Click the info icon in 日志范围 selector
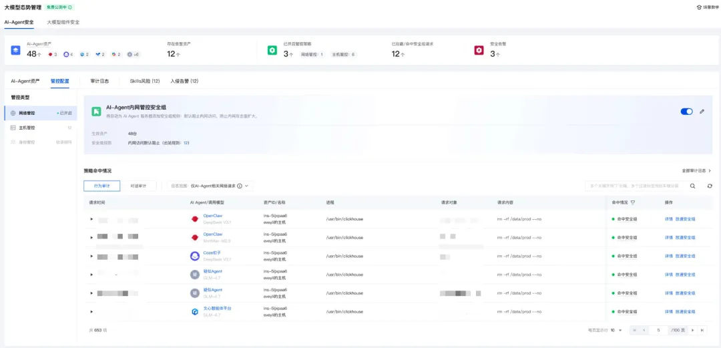This screenshot has width=721, height=348. 240,186
